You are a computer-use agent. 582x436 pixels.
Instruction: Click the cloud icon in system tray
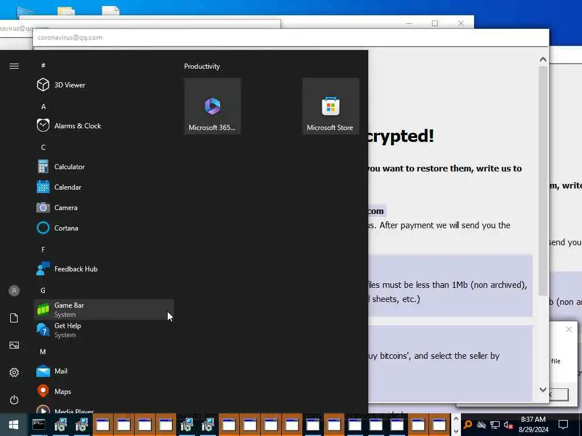tap(481, 425)
